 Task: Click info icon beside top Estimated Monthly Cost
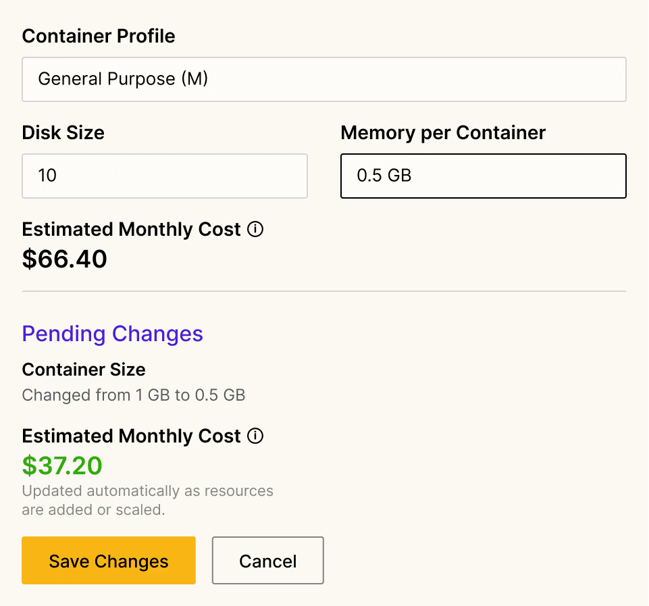(x=255, y=230)
